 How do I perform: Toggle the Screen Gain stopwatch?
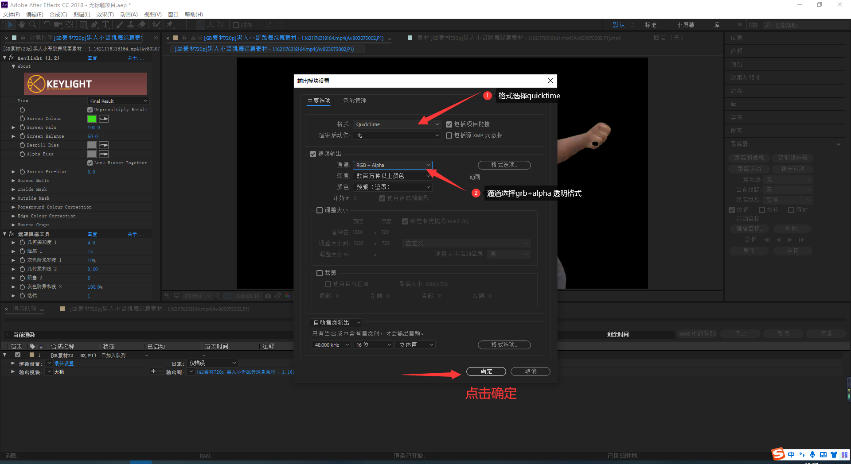coord(22,128)
